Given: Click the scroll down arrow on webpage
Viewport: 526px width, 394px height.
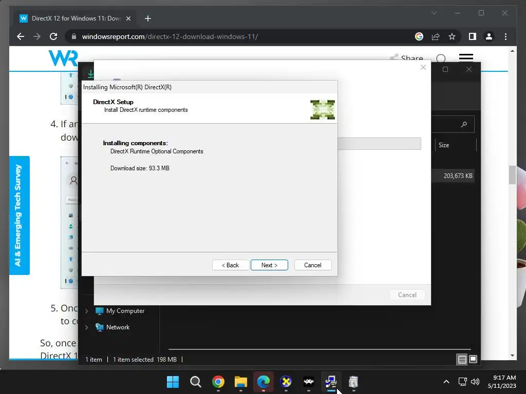Looking at the screenshot, I should click(x=512, y=356).
